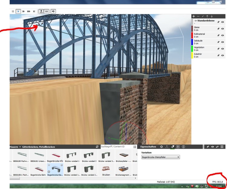Open the gear settings tab in Eigenschaften
The height and width of the screenshot is (189, 227).
click(x=161, y=147)
